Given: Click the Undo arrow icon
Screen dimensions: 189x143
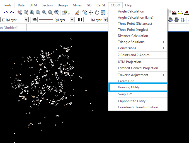Looking at the screenshot, I should pos(6,12).
